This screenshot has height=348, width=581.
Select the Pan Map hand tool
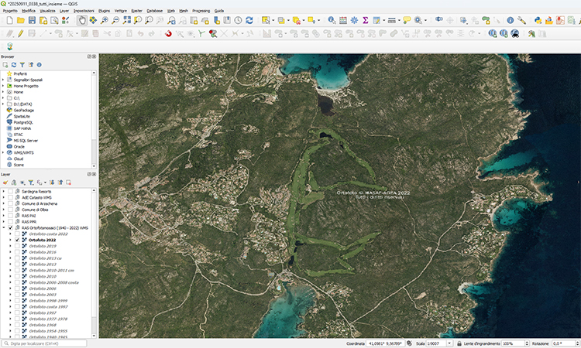pyautogui.click(x=82, y=20)
